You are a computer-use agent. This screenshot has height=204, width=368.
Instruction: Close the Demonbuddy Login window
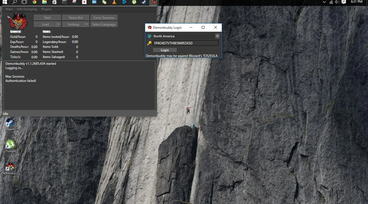(215, 27)
